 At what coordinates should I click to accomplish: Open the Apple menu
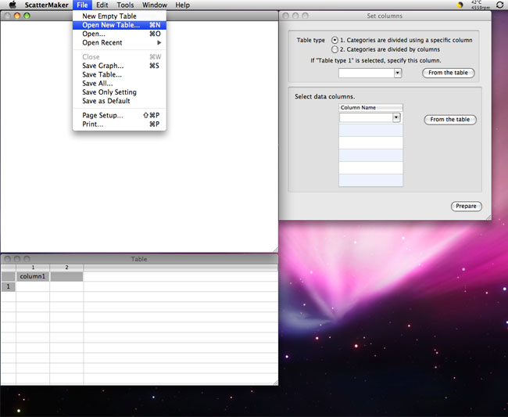(x=13, y=5)
